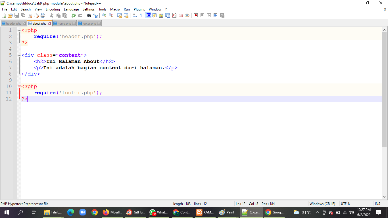Switch to the header.php tab
The width and height of the screenshot is (388, 218).
(x=14, y=24)
